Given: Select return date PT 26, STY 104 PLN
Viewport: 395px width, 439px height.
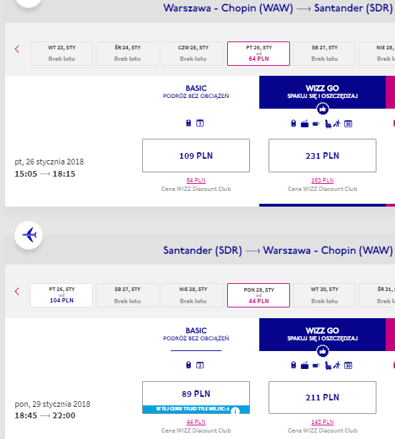Looking at the screenshot, I should tap(61, 295).
